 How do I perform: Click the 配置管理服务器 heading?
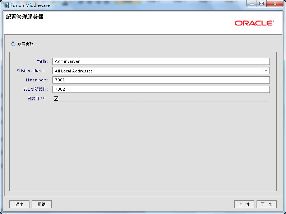[x=24, y=17]
